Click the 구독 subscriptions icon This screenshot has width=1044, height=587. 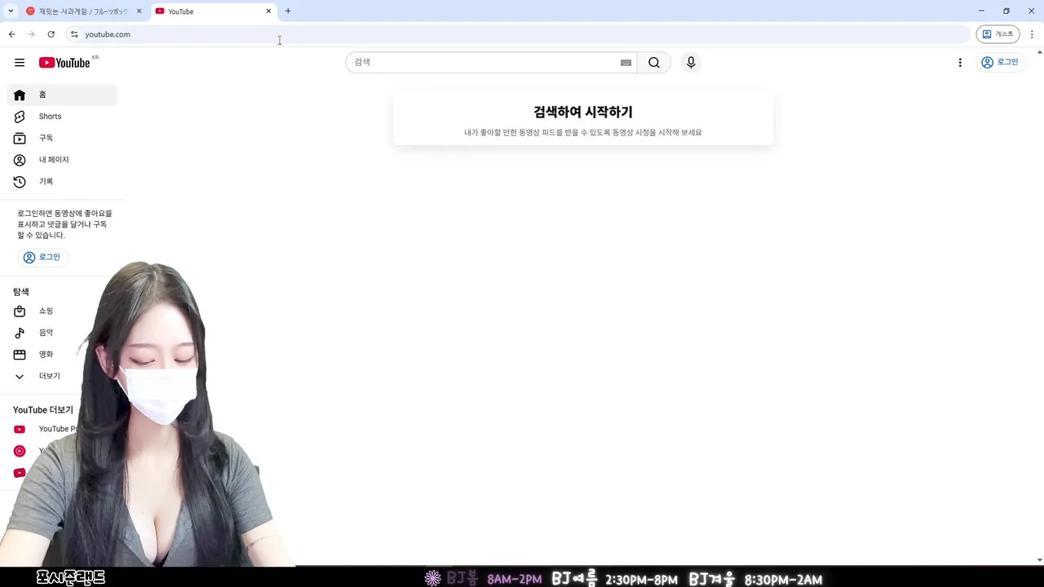click(x=20, y=138)
